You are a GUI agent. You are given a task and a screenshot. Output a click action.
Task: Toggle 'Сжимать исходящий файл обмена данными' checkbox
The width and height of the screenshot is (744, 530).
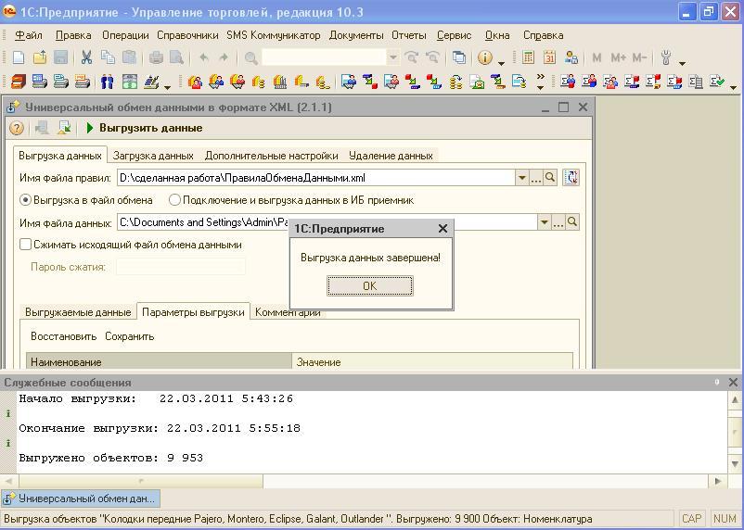pyautogui.click(x=25, y=245)
